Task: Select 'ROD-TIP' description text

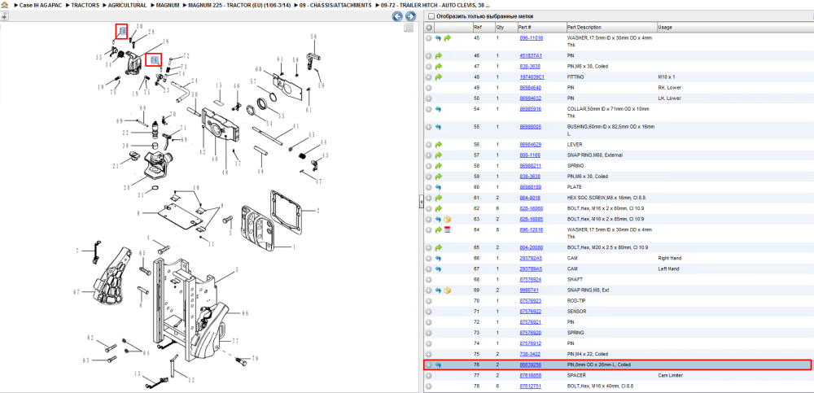Action: tap(577, 300)
